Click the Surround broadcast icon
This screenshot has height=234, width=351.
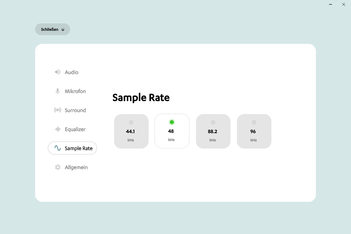(x=58, y=110)
